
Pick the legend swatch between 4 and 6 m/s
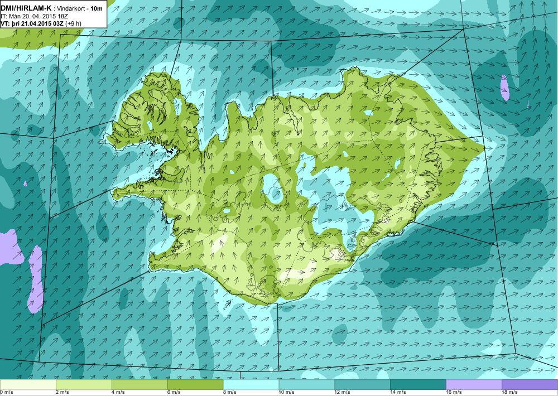tap(139, 385)
